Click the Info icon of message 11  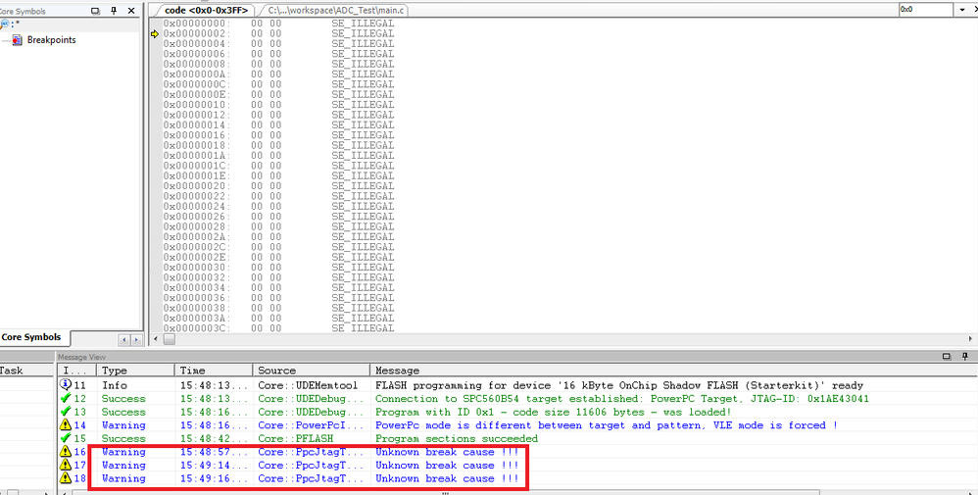[66, 385]
